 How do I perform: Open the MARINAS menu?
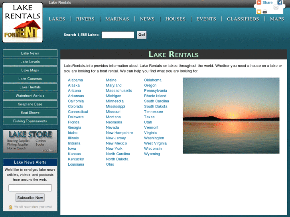[117, 19]
